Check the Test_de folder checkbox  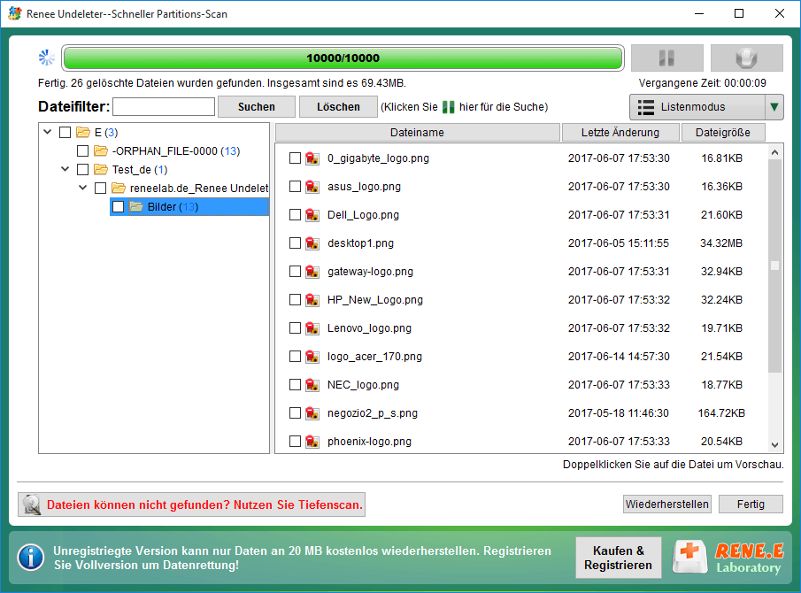(83, 169)
